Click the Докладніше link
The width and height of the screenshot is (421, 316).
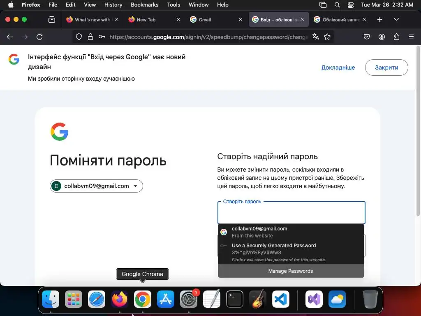tap(338, 67)
